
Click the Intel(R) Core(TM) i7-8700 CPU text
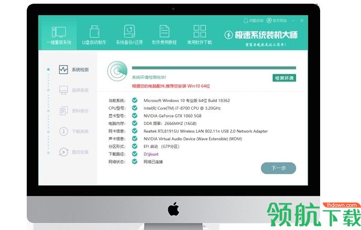tap(182, 108)
